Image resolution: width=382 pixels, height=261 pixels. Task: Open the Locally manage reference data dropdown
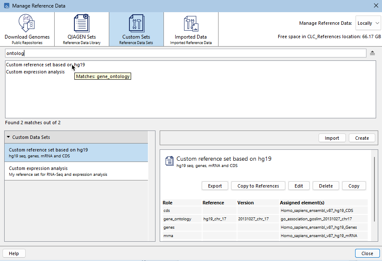(x=368, y=23)
